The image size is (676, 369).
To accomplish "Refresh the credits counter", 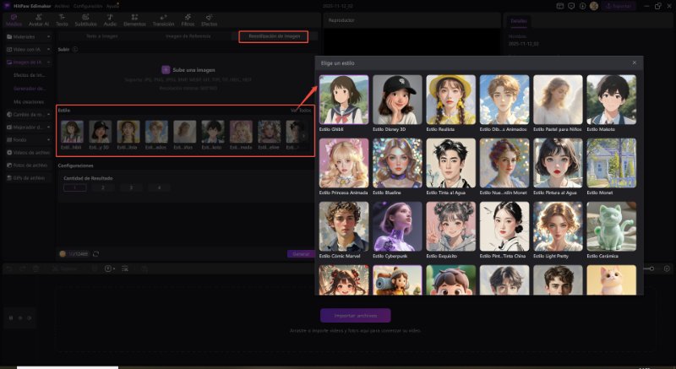I will point(95,254).
